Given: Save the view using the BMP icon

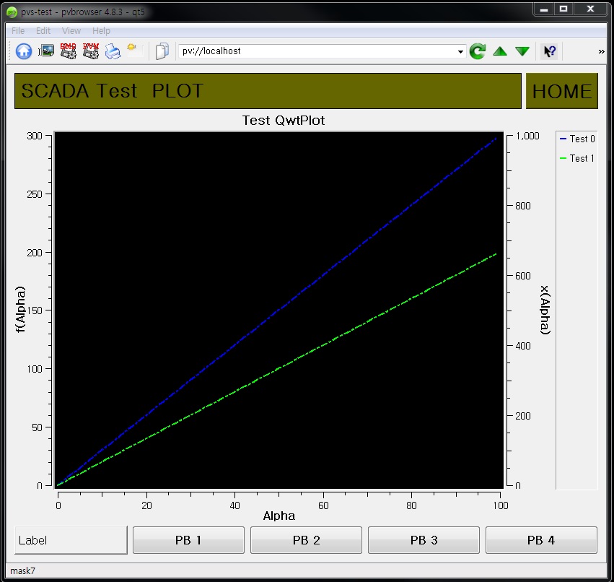Looking at the screenshot, I should 68,51.
